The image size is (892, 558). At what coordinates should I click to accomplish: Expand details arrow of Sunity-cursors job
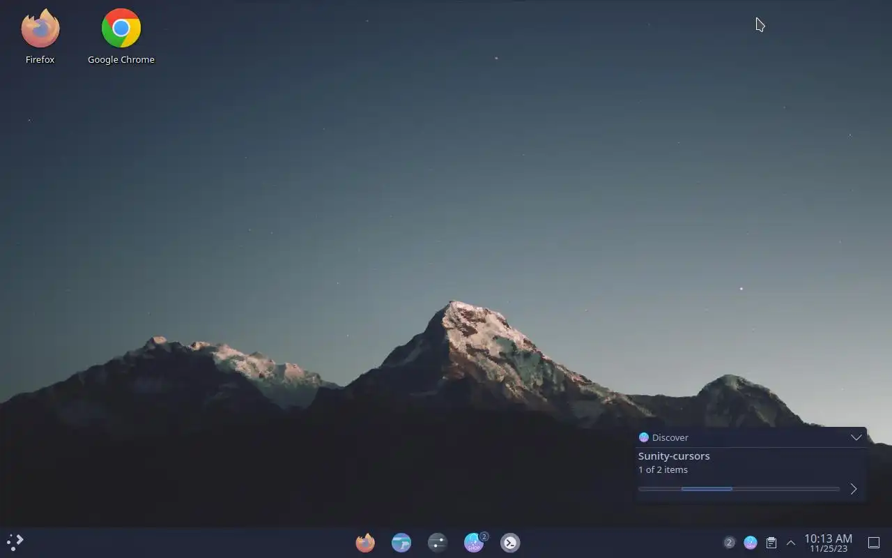854,489
